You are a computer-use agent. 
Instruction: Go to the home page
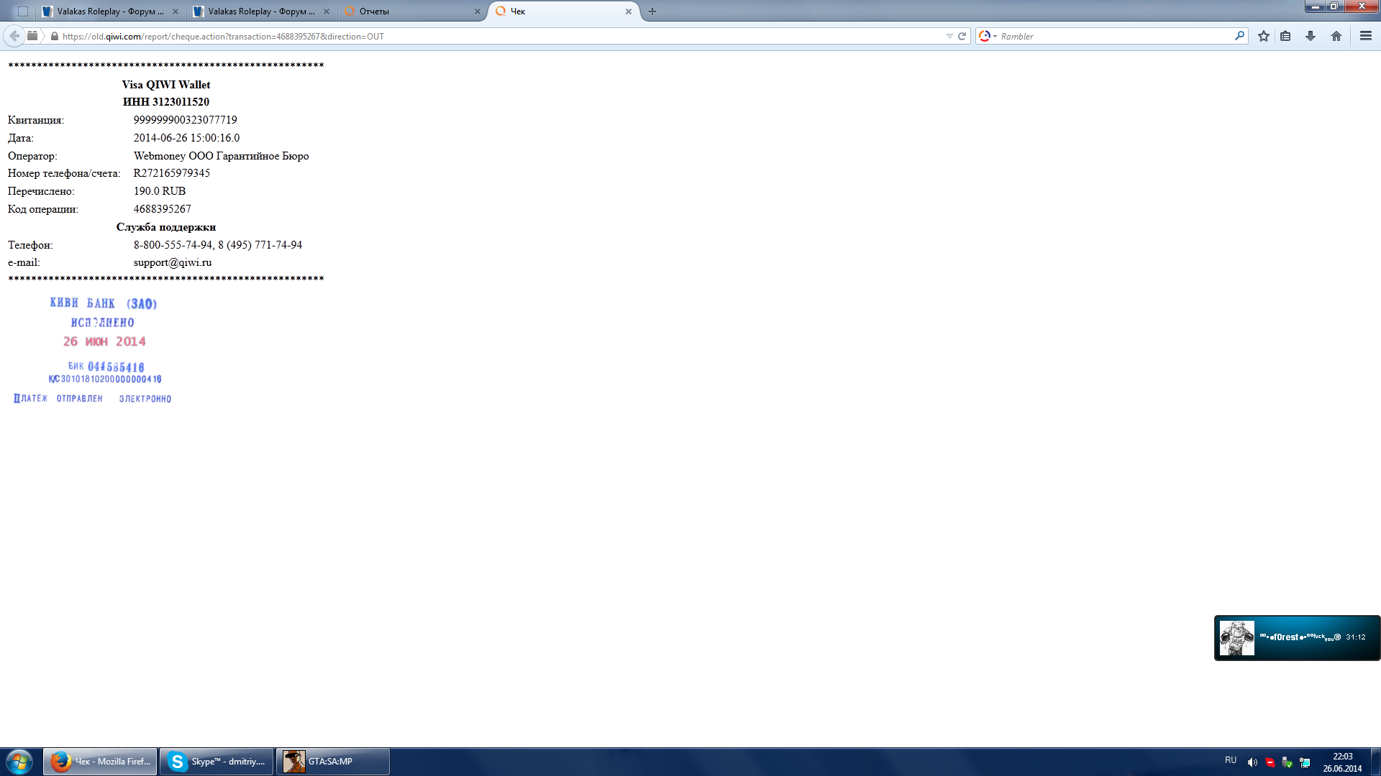[x=1336, y=36]
